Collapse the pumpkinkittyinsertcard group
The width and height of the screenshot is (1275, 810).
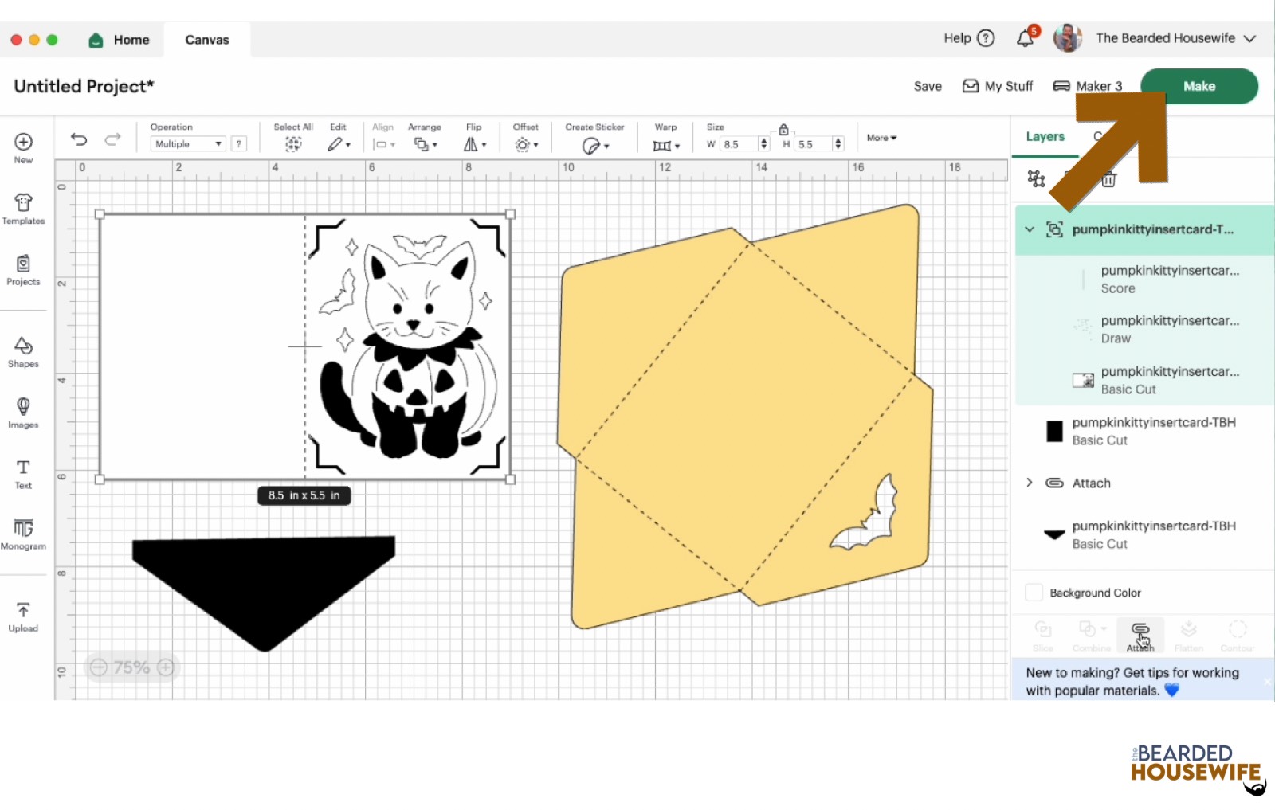[1030, 229]
